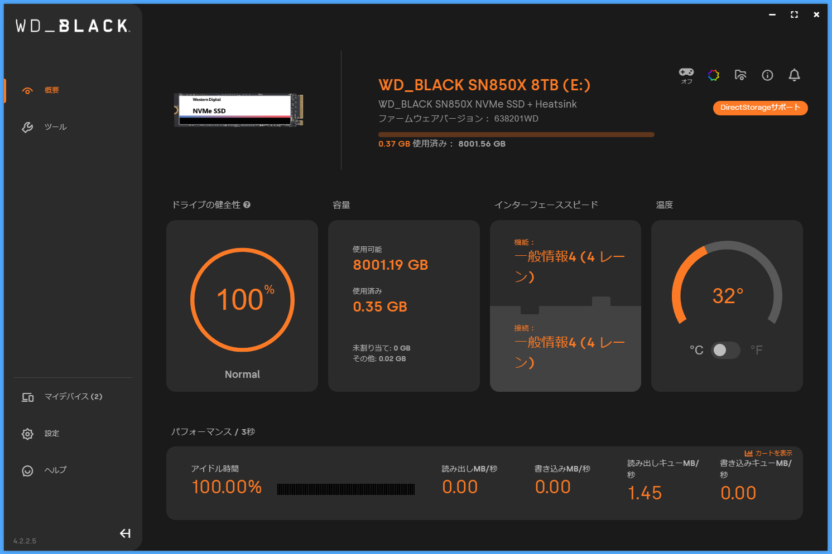Click the その他: 0.02 GB text

[379, 359]
